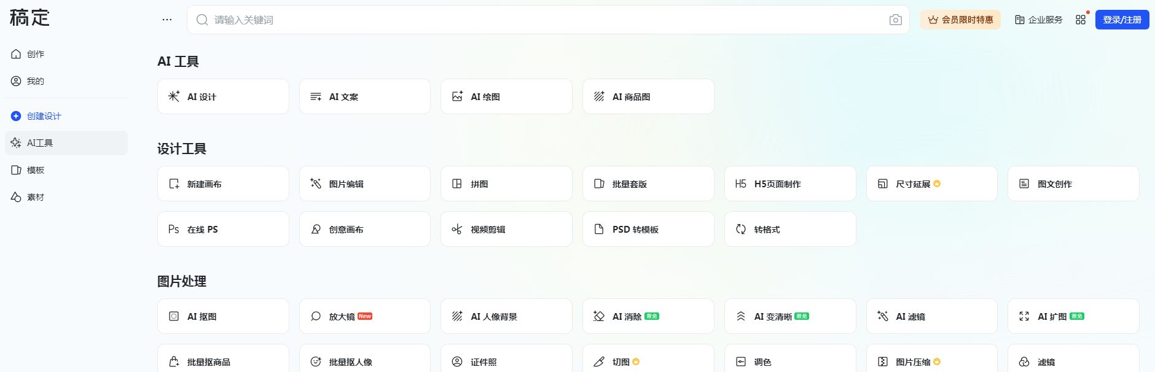Go to 创作 in the sidebar
Screen dimensions: 1155x372
[x=35, y=54]
